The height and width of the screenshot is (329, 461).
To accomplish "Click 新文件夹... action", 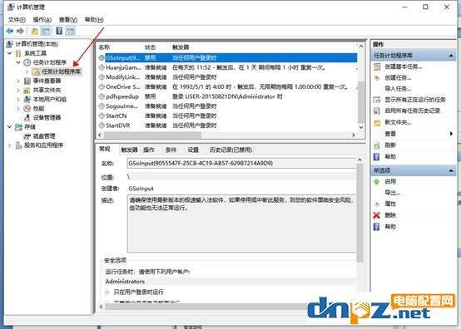I will (398, 122).
